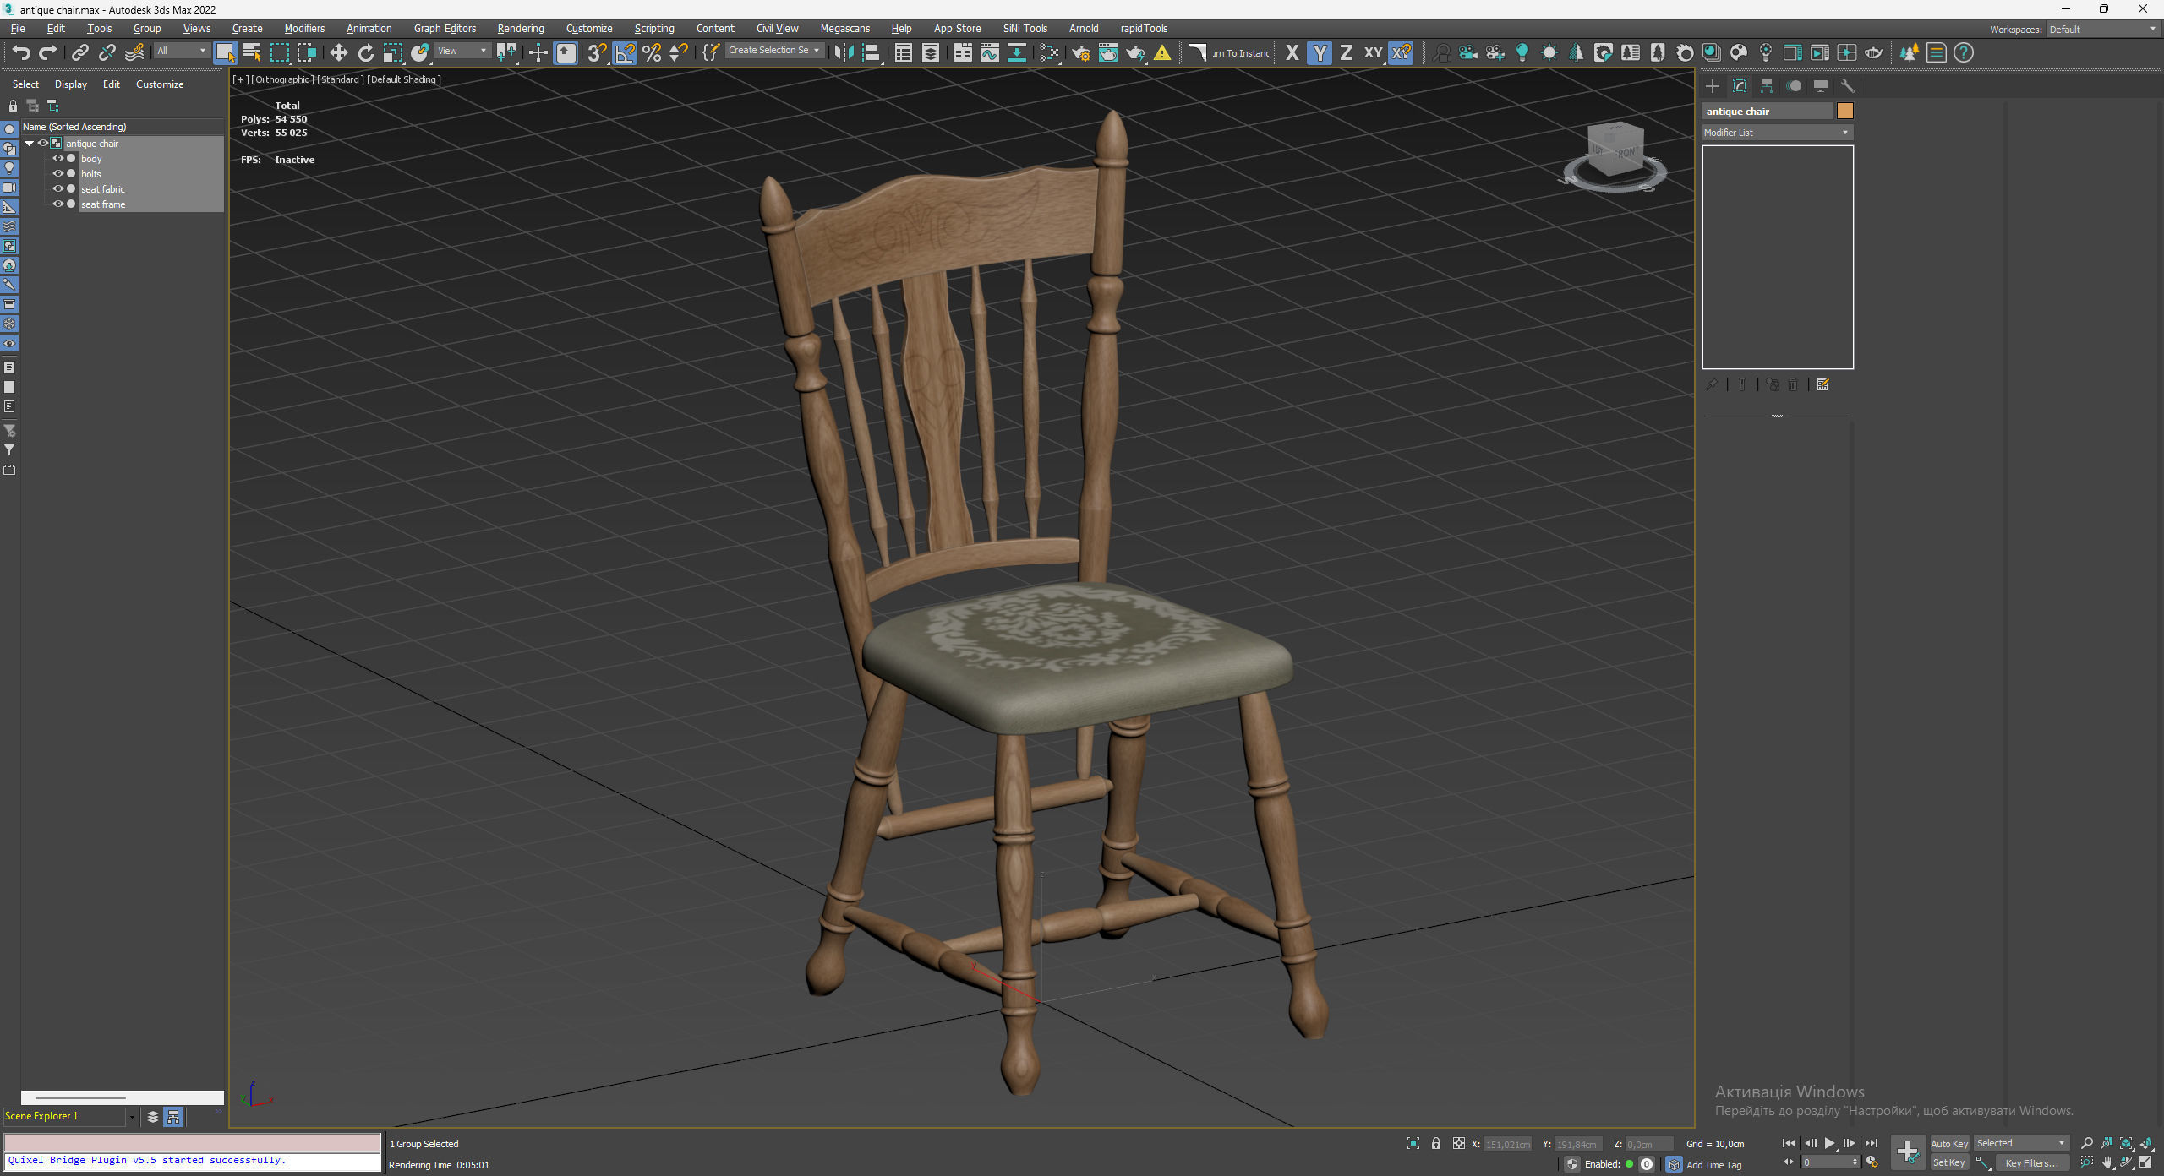The width and height of the screenshot is (2164, 1176).
Task: Open the Modifier List dropdown
Action: (1777, 133)
